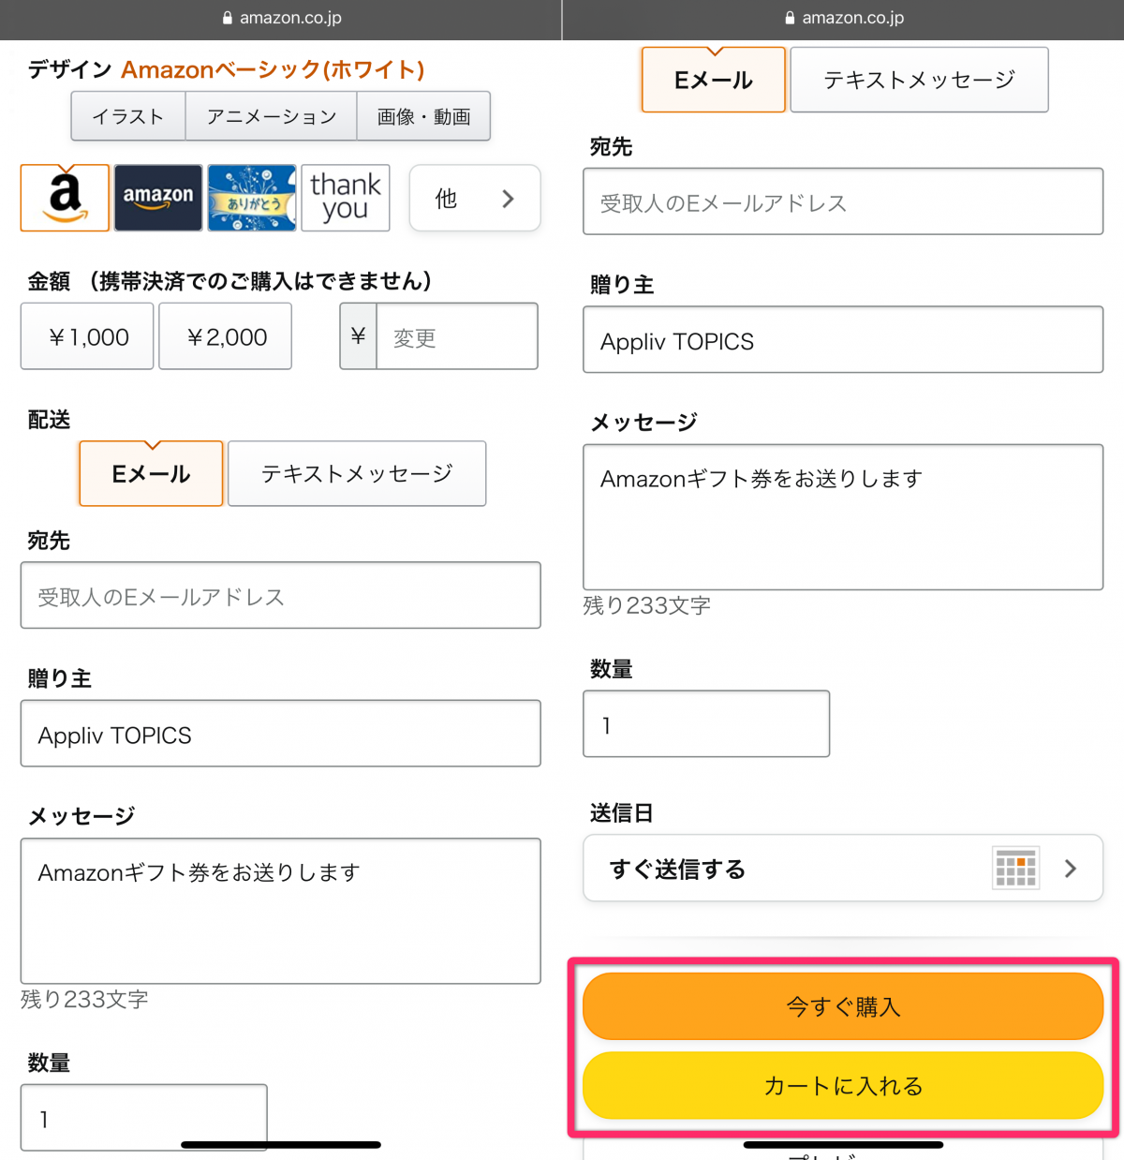
Task: Choose the dark amazon logo design thumbnail
Action: tap(157, 198)
